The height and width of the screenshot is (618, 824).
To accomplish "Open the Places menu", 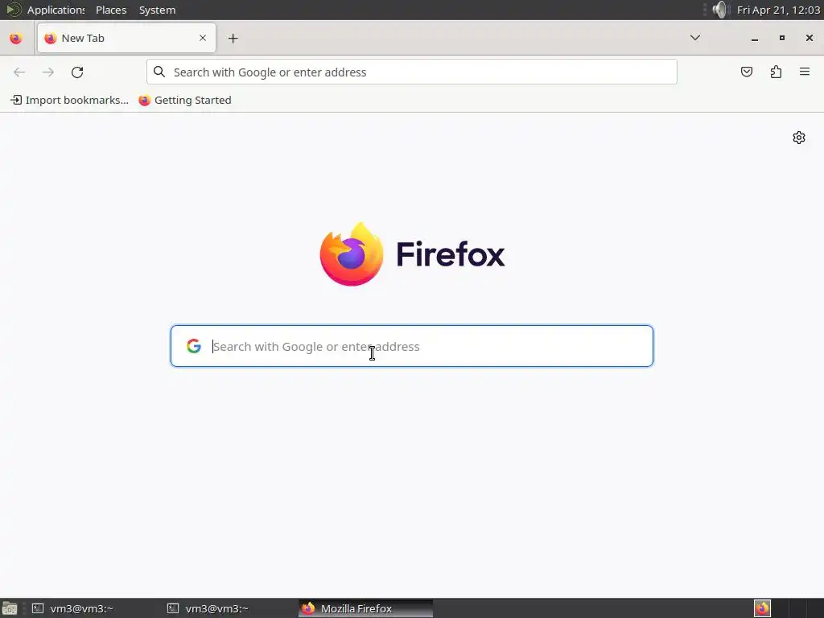I will click(111, 10).
